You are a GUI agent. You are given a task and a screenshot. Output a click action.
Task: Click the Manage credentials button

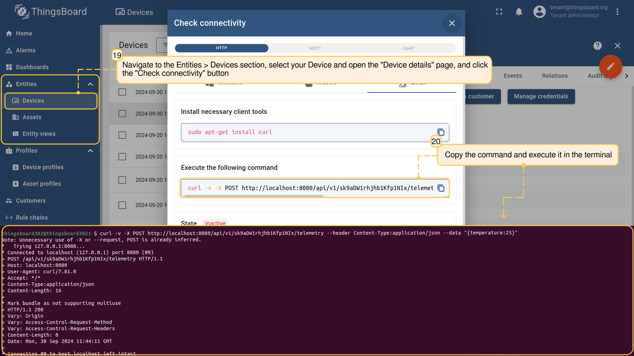coord(541,96)
